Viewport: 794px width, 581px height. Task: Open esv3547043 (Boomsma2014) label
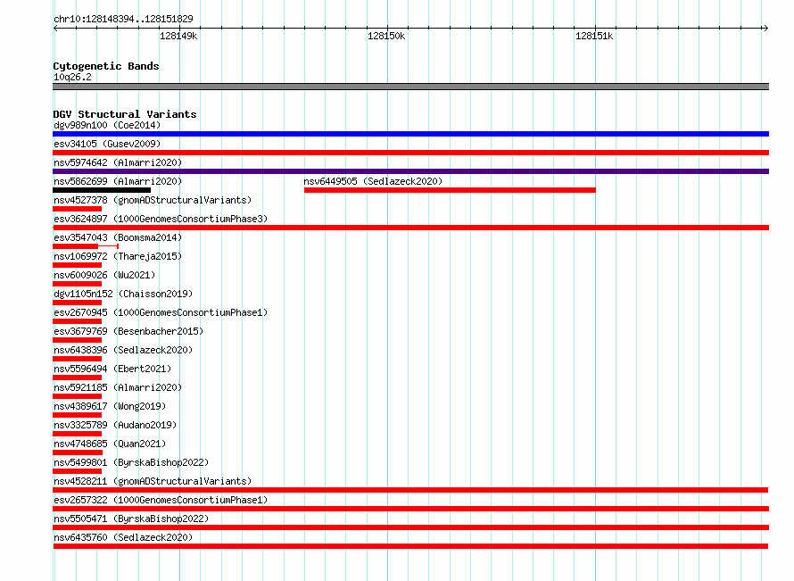pos(118,237)
